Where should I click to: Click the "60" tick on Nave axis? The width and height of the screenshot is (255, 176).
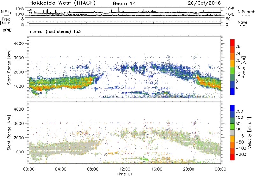pyautogui.click(x=228, y=19)
